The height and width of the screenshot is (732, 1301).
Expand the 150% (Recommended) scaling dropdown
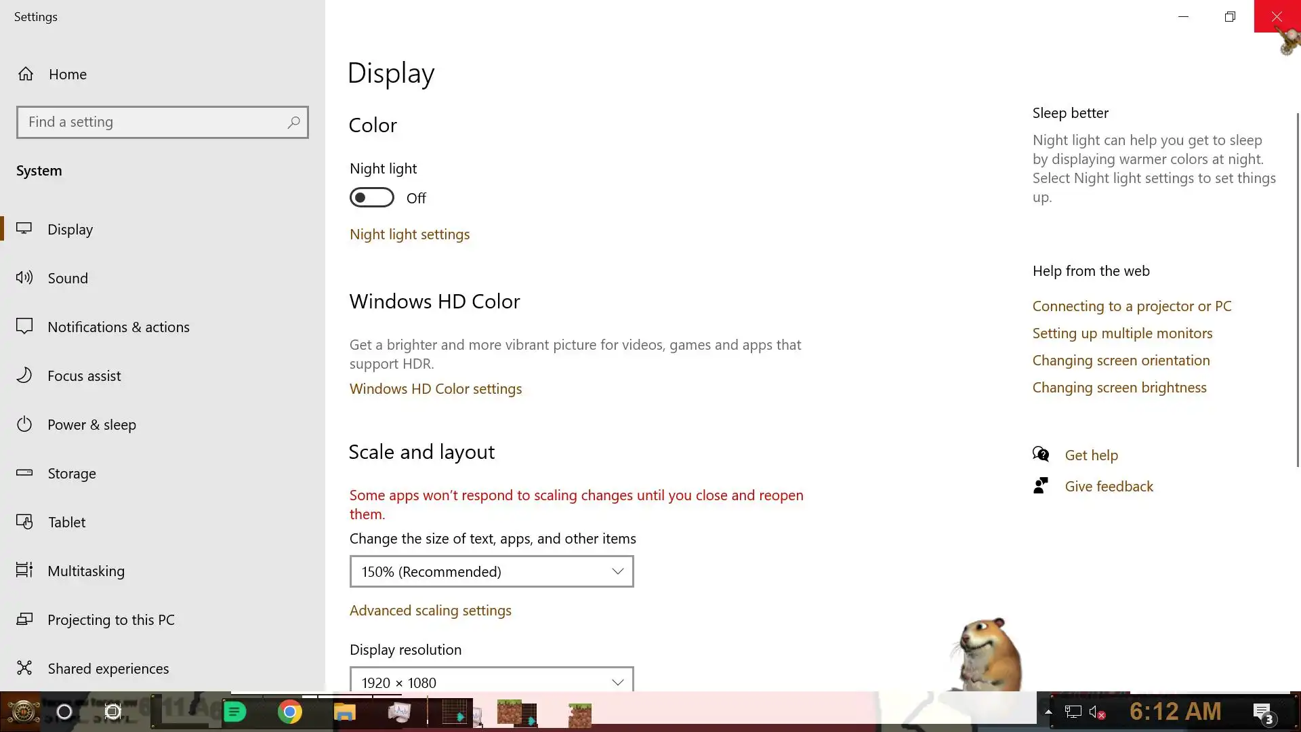[491, 571]
